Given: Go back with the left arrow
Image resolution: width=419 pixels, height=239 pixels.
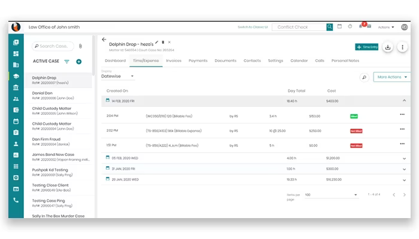Looking at the screenshot, I should (x=104, y=39).
